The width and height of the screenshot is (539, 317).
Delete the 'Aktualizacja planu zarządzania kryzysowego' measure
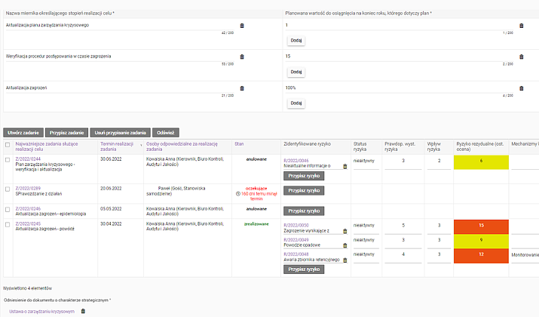[x=242, y=26]
